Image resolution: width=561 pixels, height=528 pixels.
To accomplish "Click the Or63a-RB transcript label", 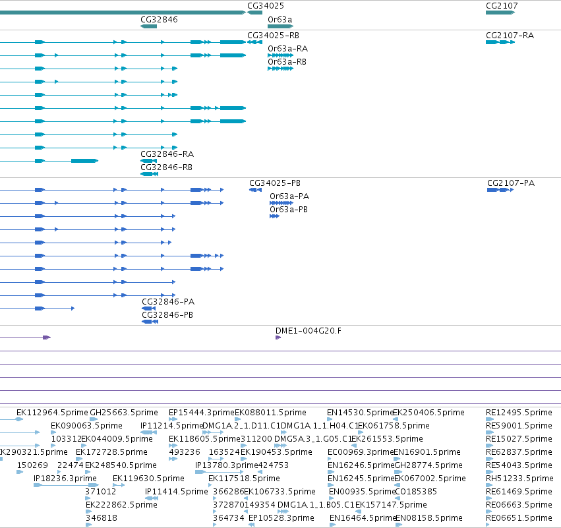I will pyautogui.click(x=287, y=62).
